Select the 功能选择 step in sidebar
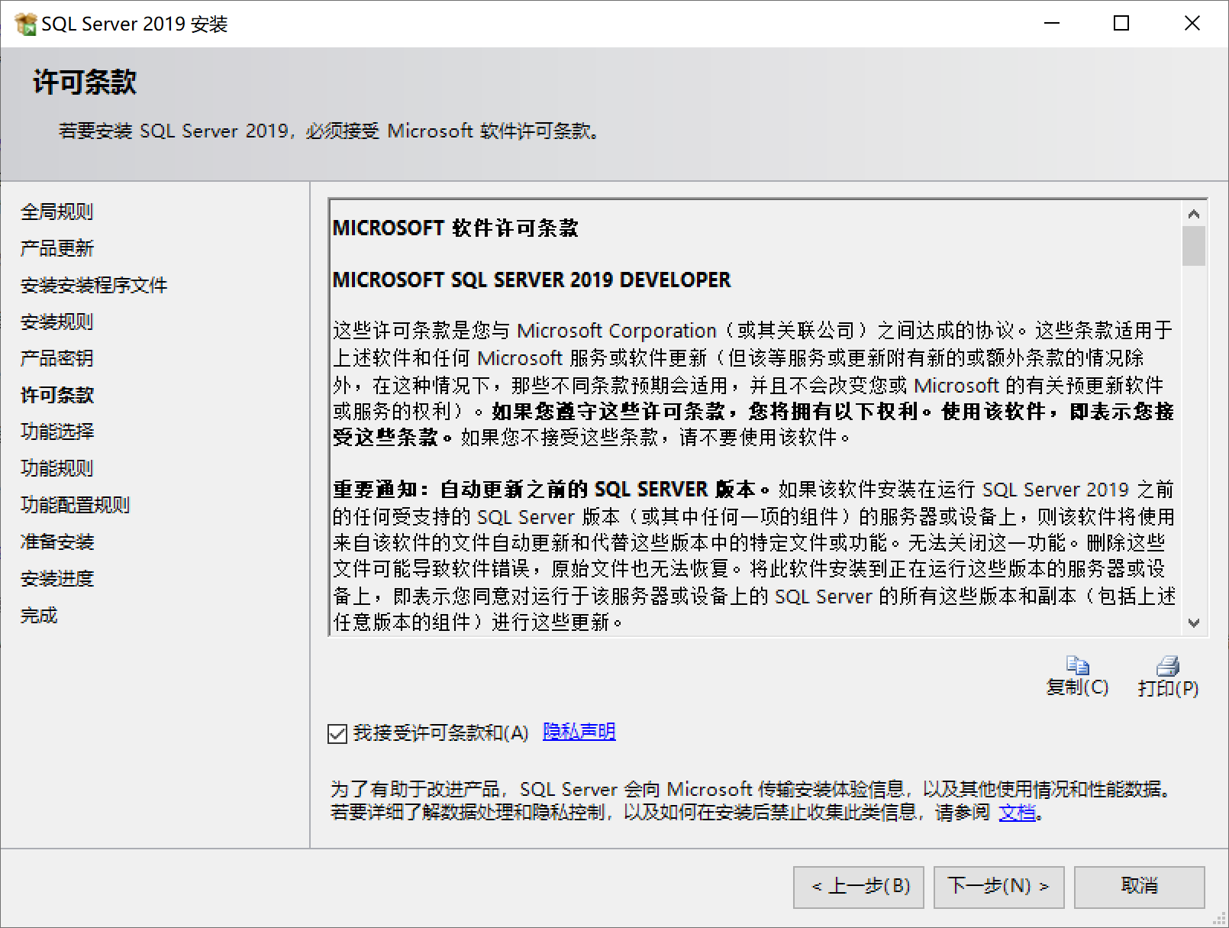This screenshot has width=1229, height=928. 56,432
